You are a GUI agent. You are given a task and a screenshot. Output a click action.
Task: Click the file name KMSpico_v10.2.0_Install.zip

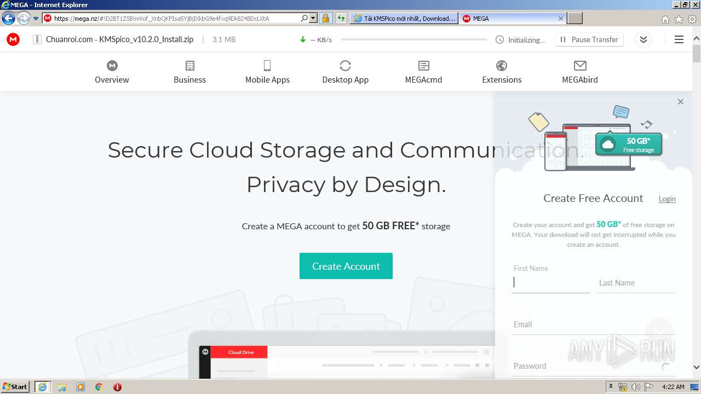coord(146,39)
